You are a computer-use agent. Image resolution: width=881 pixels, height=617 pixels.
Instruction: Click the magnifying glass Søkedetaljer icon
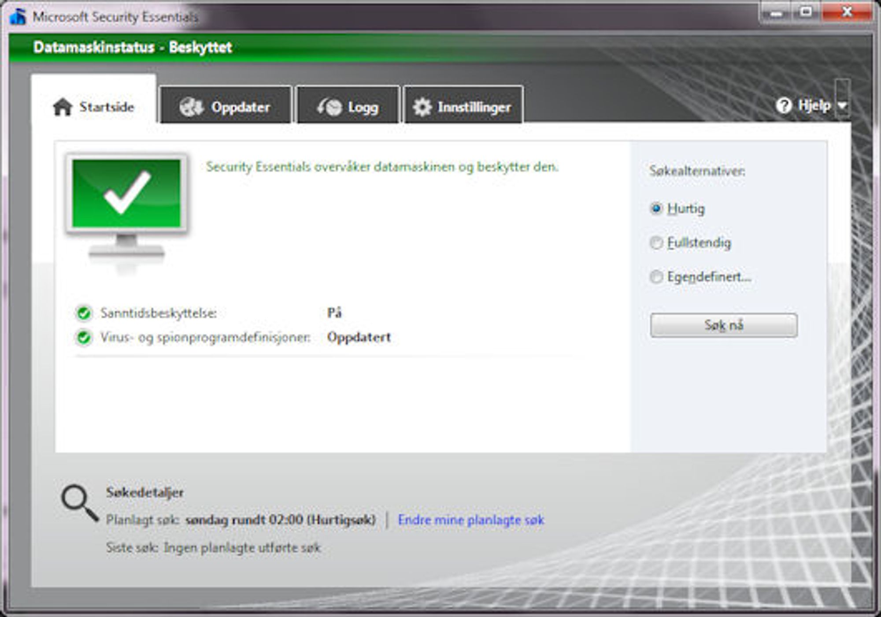coord(80,503)
